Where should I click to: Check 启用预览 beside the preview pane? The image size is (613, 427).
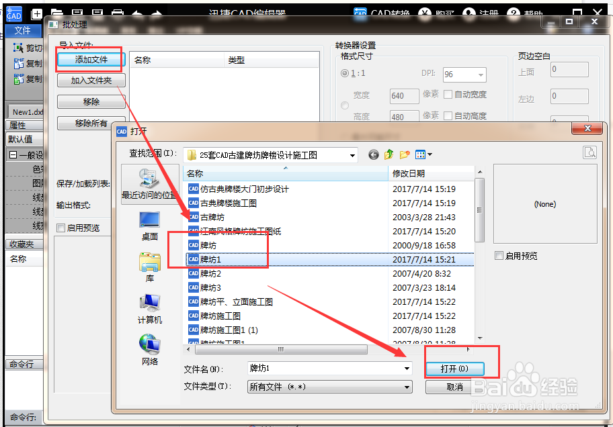[x=499, y=255]
